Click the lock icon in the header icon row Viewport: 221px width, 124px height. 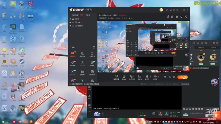(172, 17)
